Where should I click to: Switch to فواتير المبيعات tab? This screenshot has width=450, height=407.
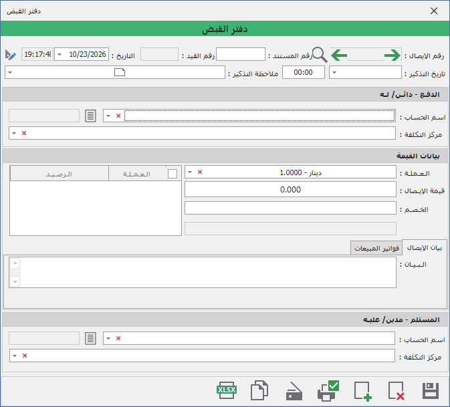[x=376, y=248]
